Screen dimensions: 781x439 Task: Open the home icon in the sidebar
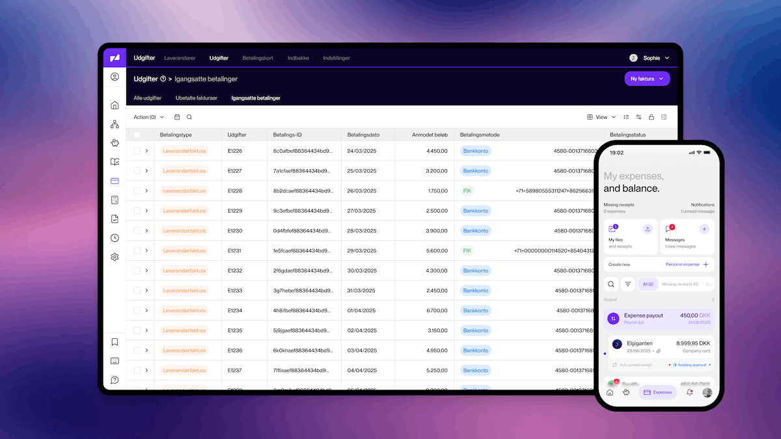pos(115,105)
